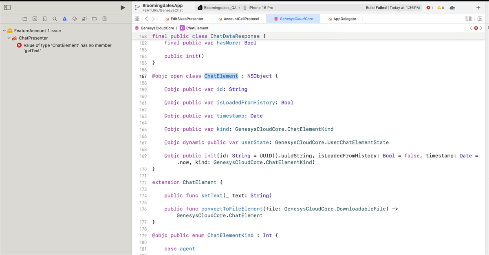The image size is (489, 255).
Task: Open the Breakpoint navigator
Action: point(94,19)
